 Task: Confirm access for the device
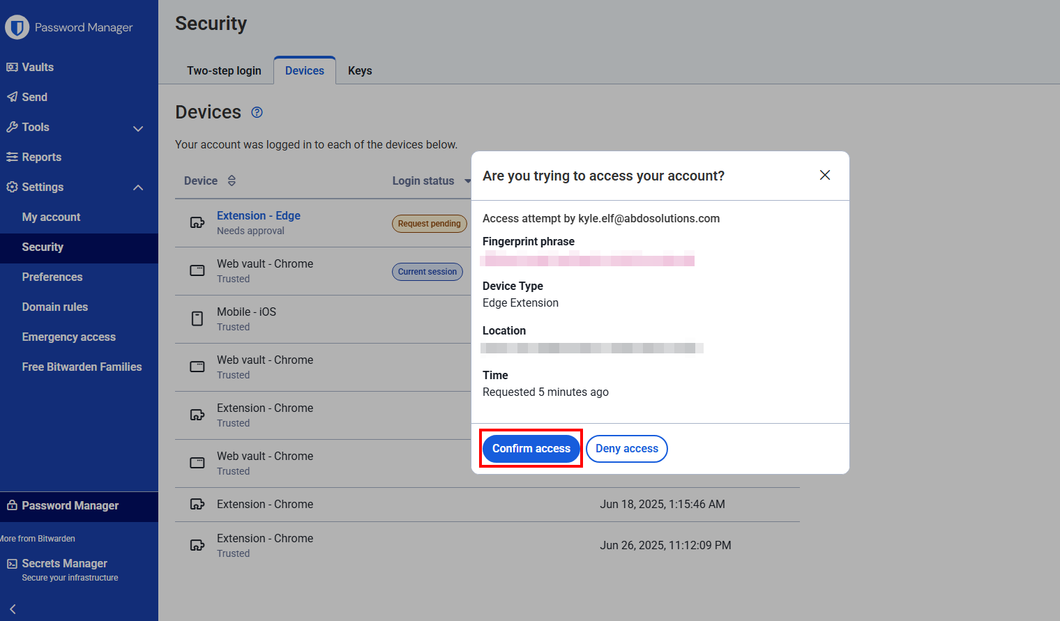pos(531,449)
